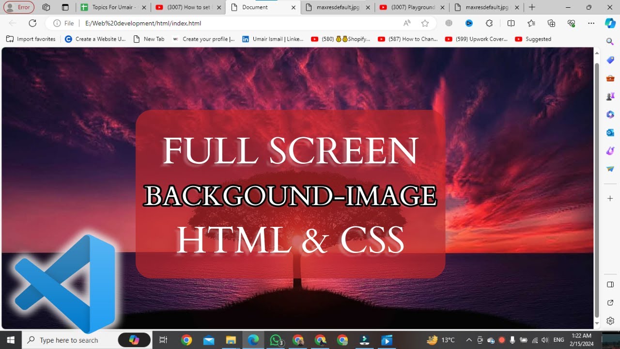Open sidebar settings gear icon
This screenshot has height=349, width=620.
click(610, 321)
